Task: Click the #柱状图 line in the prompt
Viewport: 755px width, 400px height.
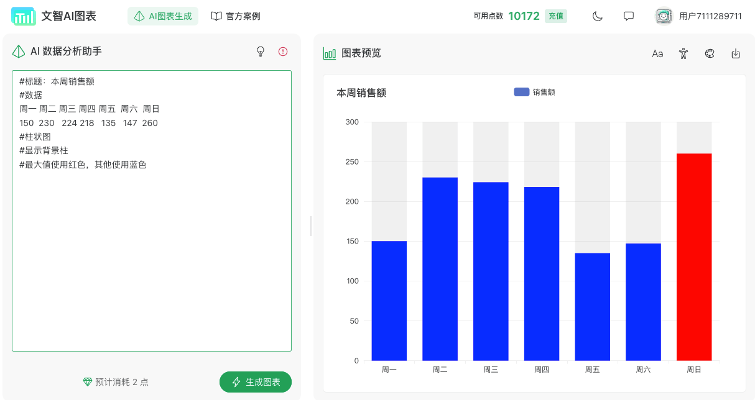Action: click(x=35, y=137)
